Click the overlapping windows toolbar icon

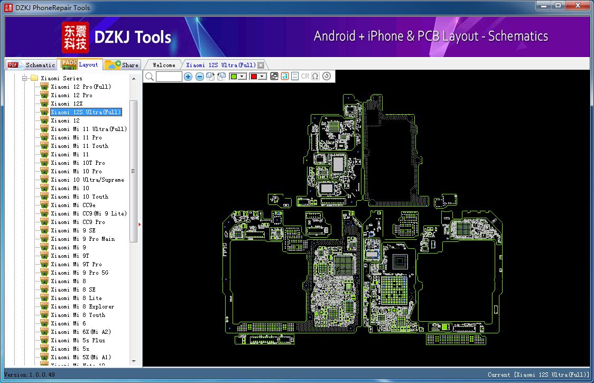pos(274,77)
